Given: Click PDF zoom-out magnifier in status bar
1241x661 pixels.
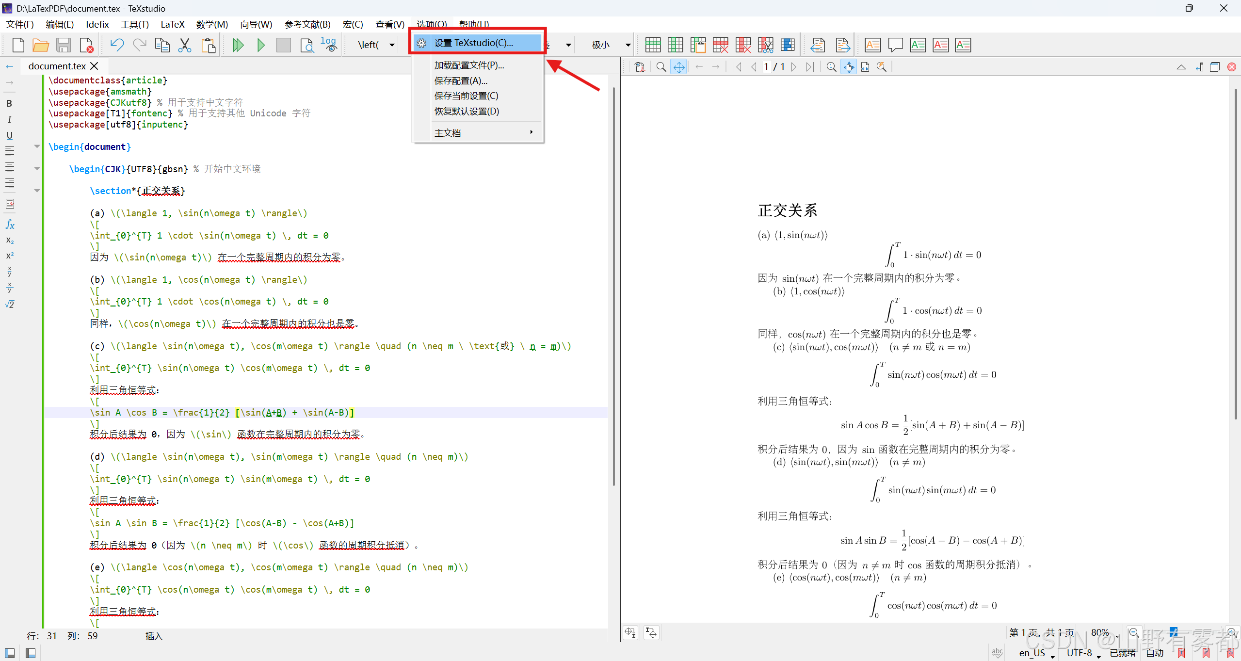Looking at the screenshot, I should pyautogui.click(x=1134, y=633).
